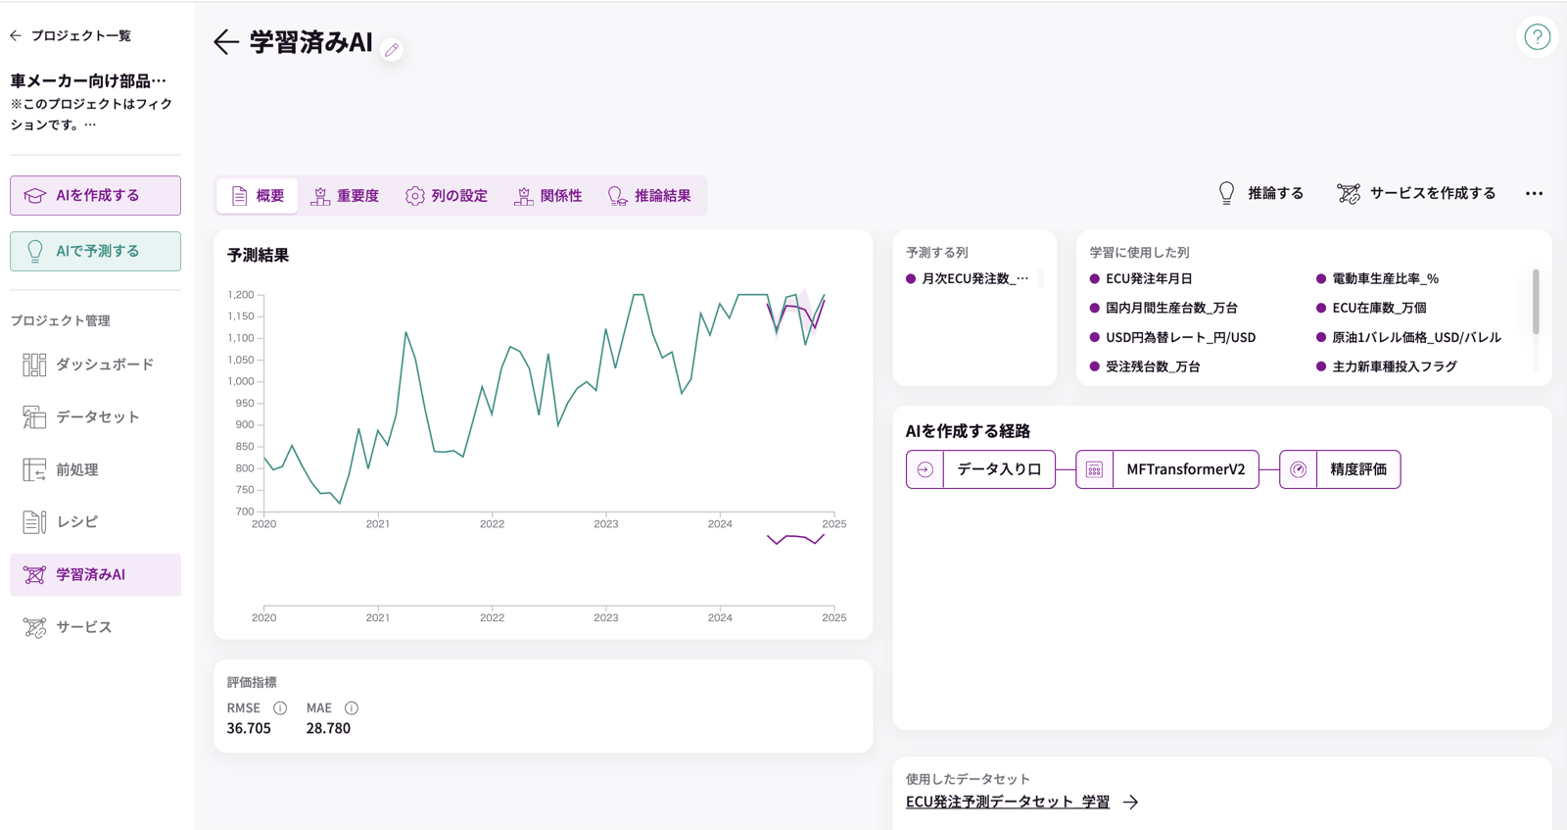This screenshot has height=830, width=1567.
Task: Click the AIを作成する button
Action: (x=95, y=196)
